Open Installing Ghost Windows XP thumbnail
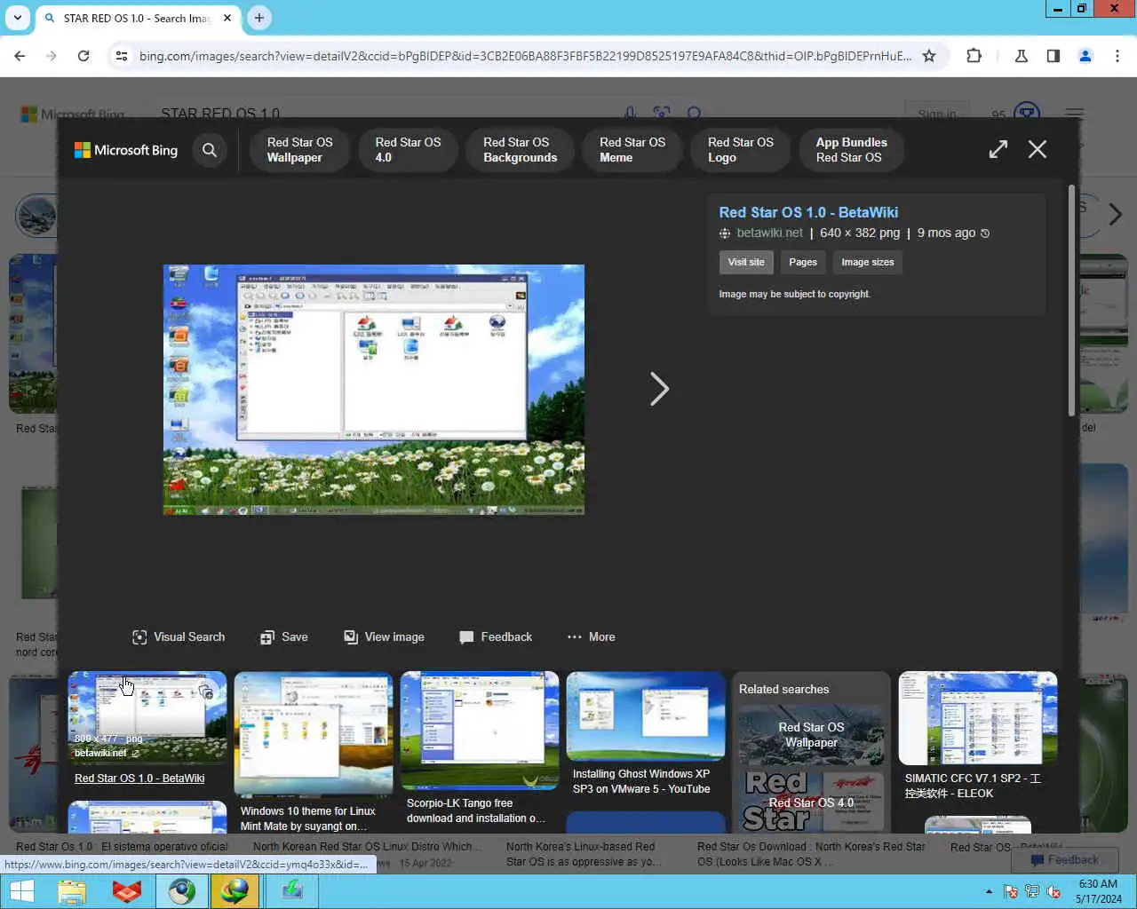Viewport: 1137px width, 909px height. coord(646,715)
